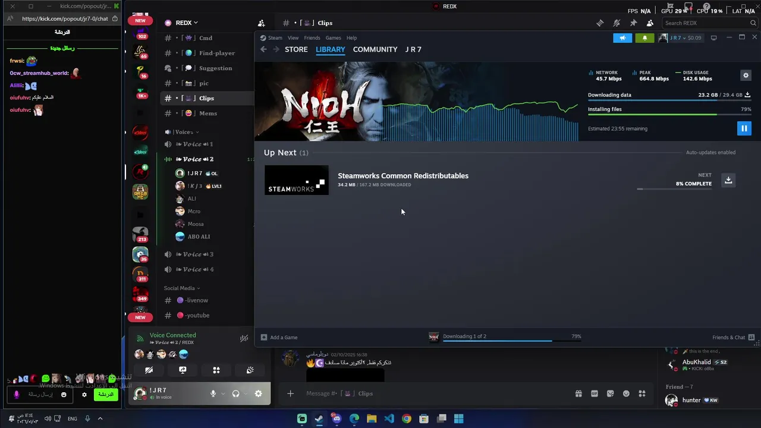This screenshot has width=761, height=428.
Task: Open REDX server invite people icon
Action: tap(261, 23)
